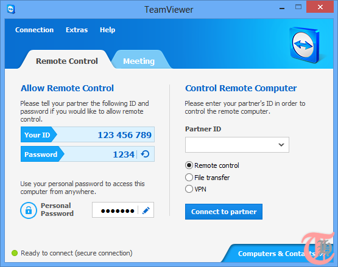Viewport: 338px width, 267px height.
Task: Click the TeamViewer title bar app icon
Action: (11, 10)
